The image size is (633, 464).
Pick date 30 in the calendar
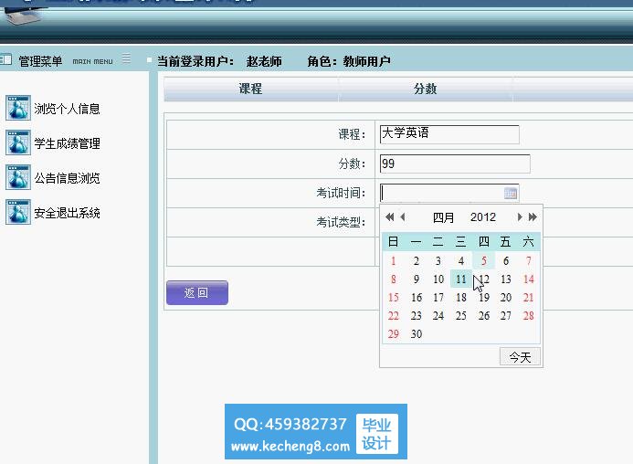tap(417, 334)
